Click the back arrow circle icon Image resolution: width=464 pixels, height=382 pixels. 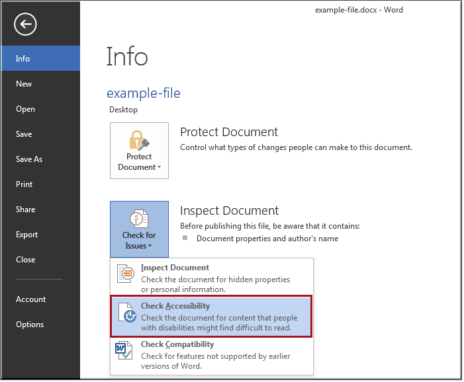pyautogui.click(x=25, y=24)
